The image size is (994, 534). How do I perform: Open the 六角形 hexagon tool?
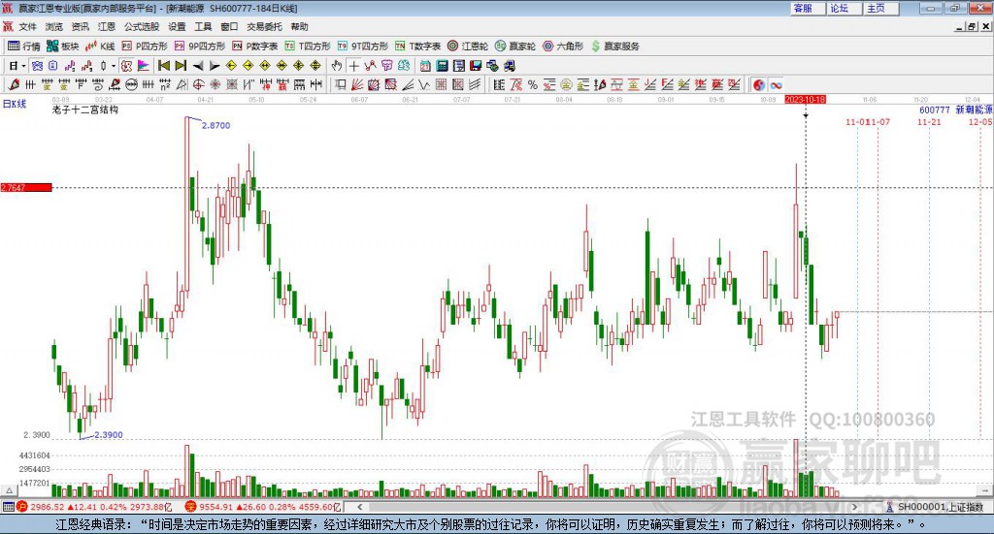[x=563, y=46]
